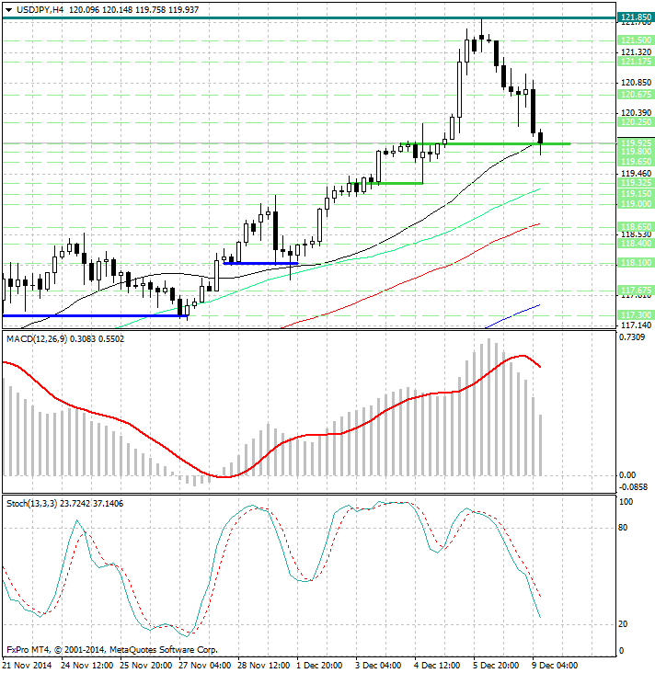Click the 9 Dec 04:00 date label

(x=555, y=665)
